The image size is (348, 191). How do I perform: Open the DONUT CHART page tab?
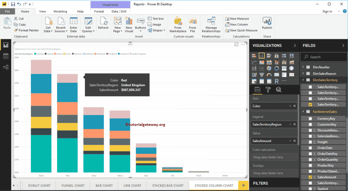39,186
